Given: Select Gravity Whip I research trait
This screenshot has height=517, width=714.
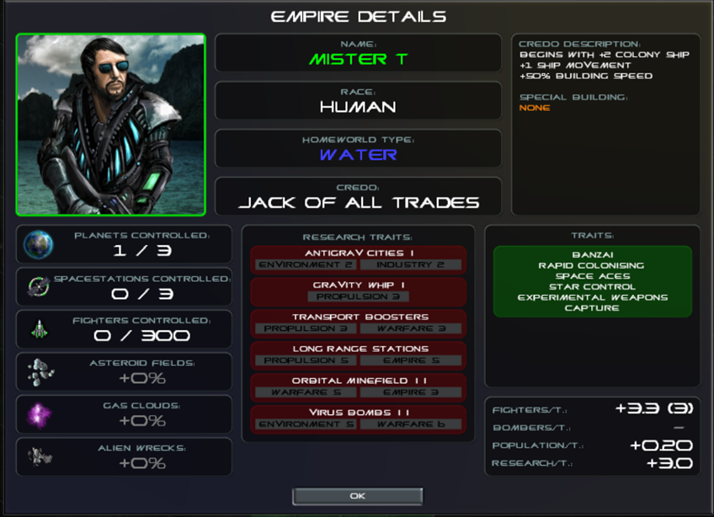Looking at the screenshot, I should coord(359,291).
